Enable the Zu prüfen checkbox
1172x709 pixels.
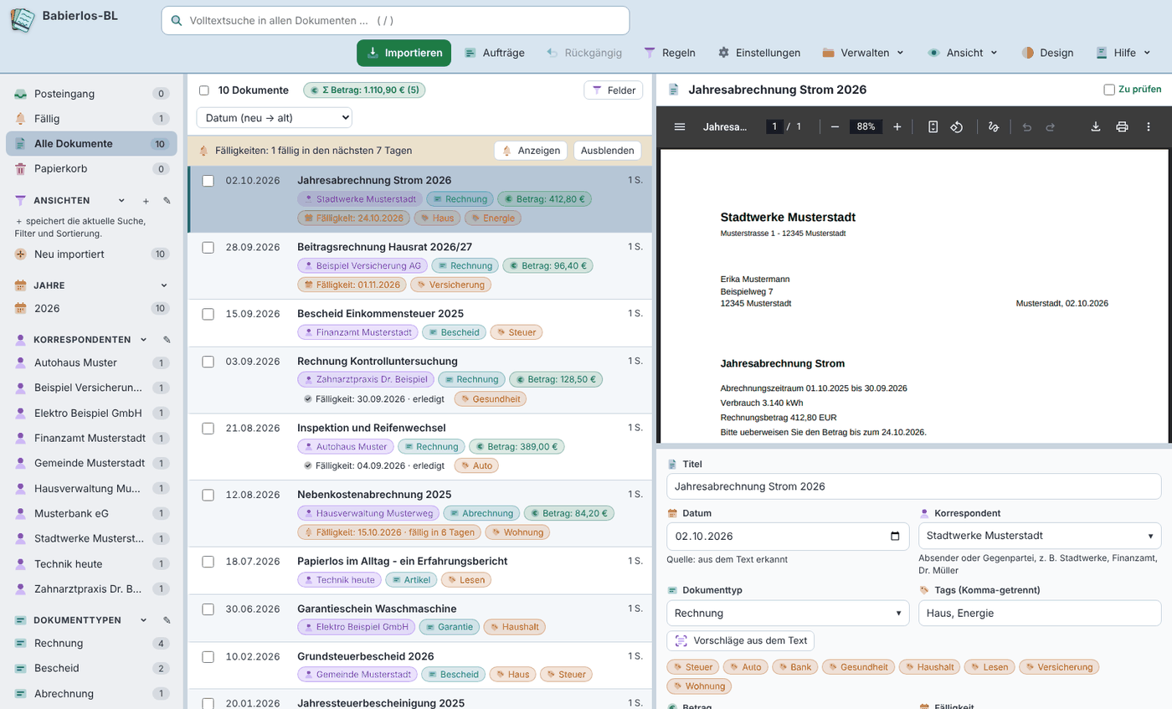[x=1109, y=90]
